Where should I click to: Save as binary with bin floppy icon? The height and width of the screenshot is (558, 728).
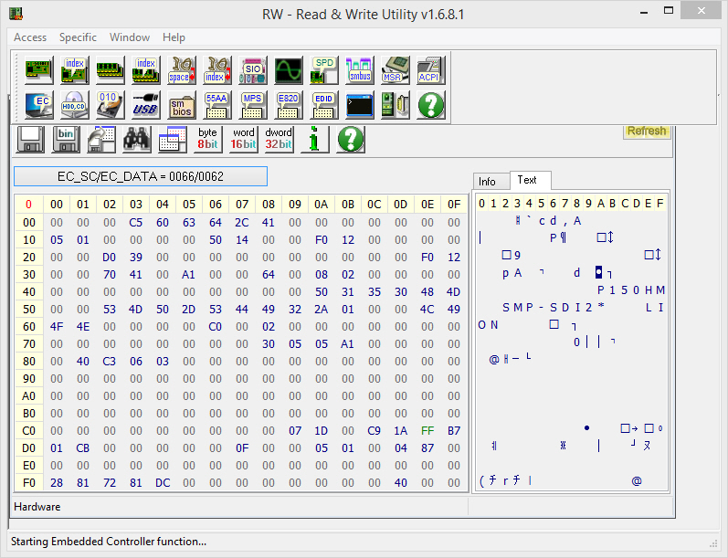(66, 139)
